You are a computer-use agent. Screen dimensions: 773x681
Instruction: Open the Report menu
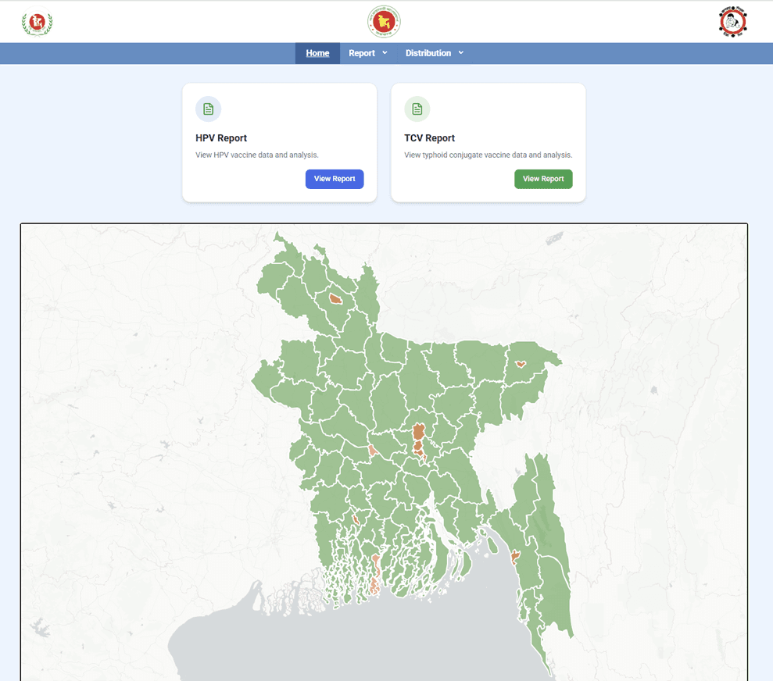click(x=362, y=53)
